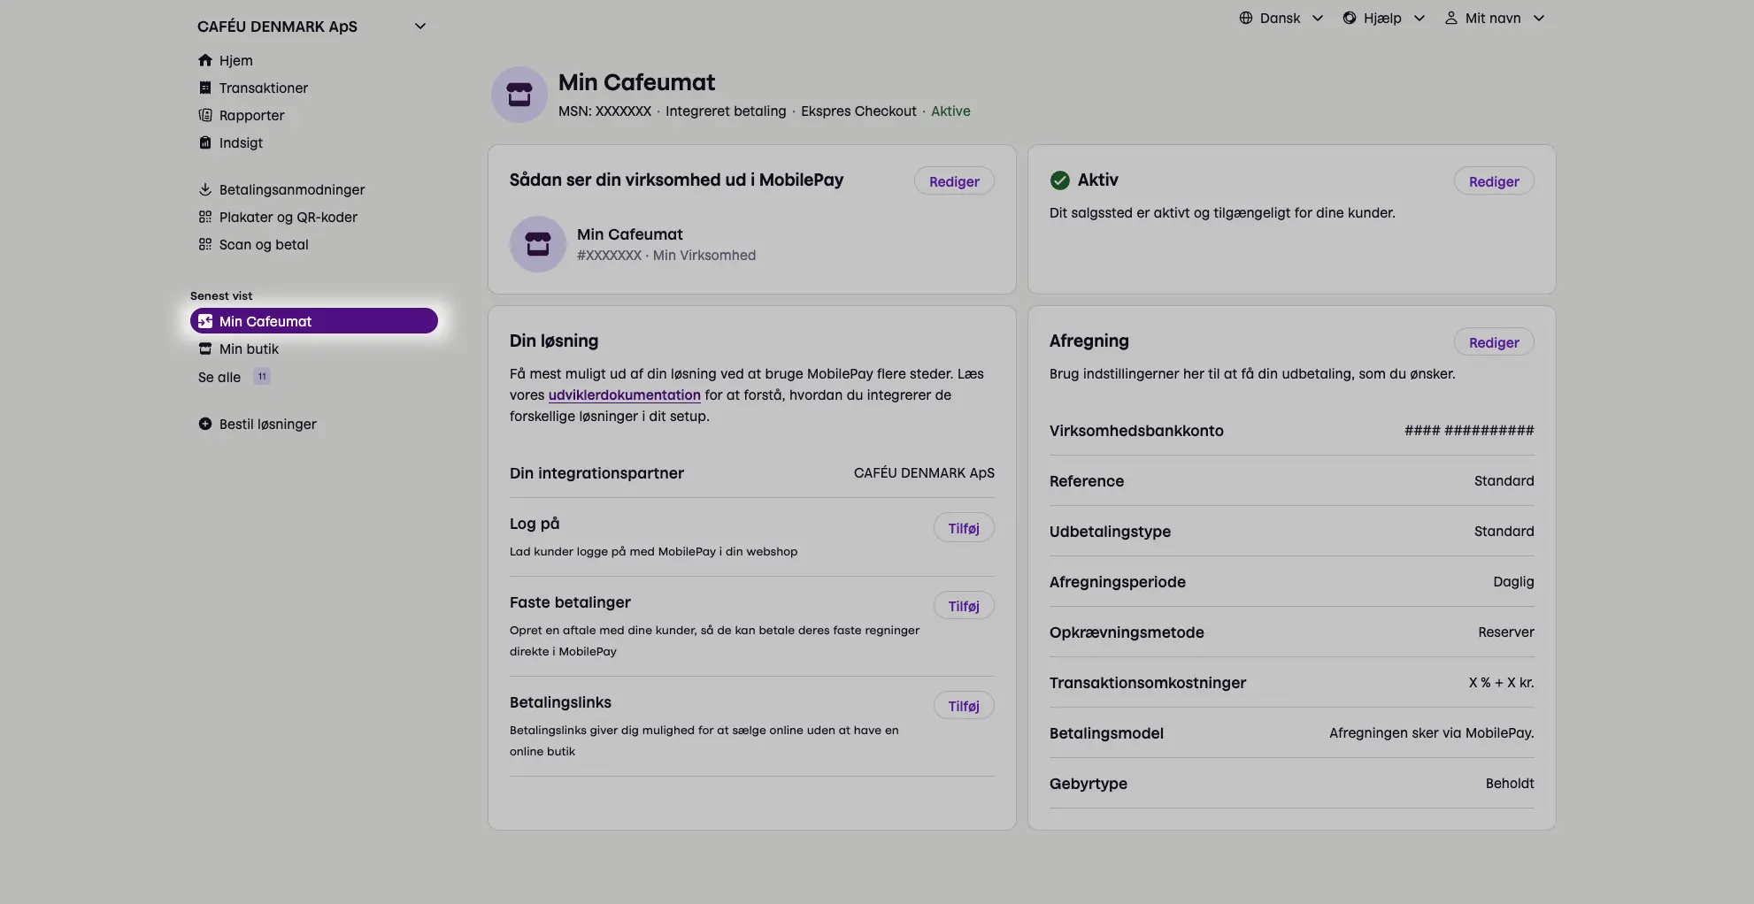
Task: Click Rediger in the Afregning card
Action: (1493, 342)
